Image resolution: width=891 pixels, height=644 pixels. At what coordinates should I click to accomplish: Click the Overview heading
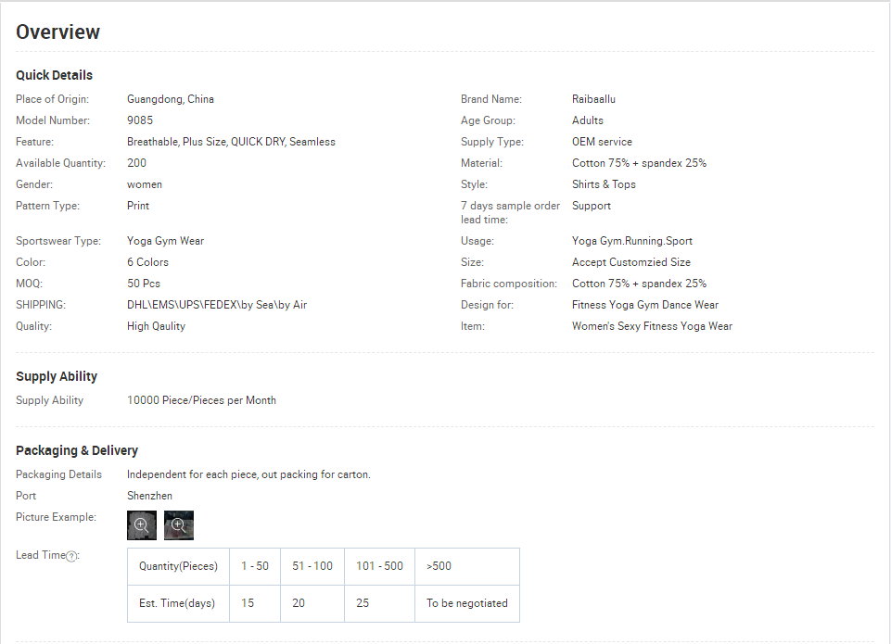[58, 32]
